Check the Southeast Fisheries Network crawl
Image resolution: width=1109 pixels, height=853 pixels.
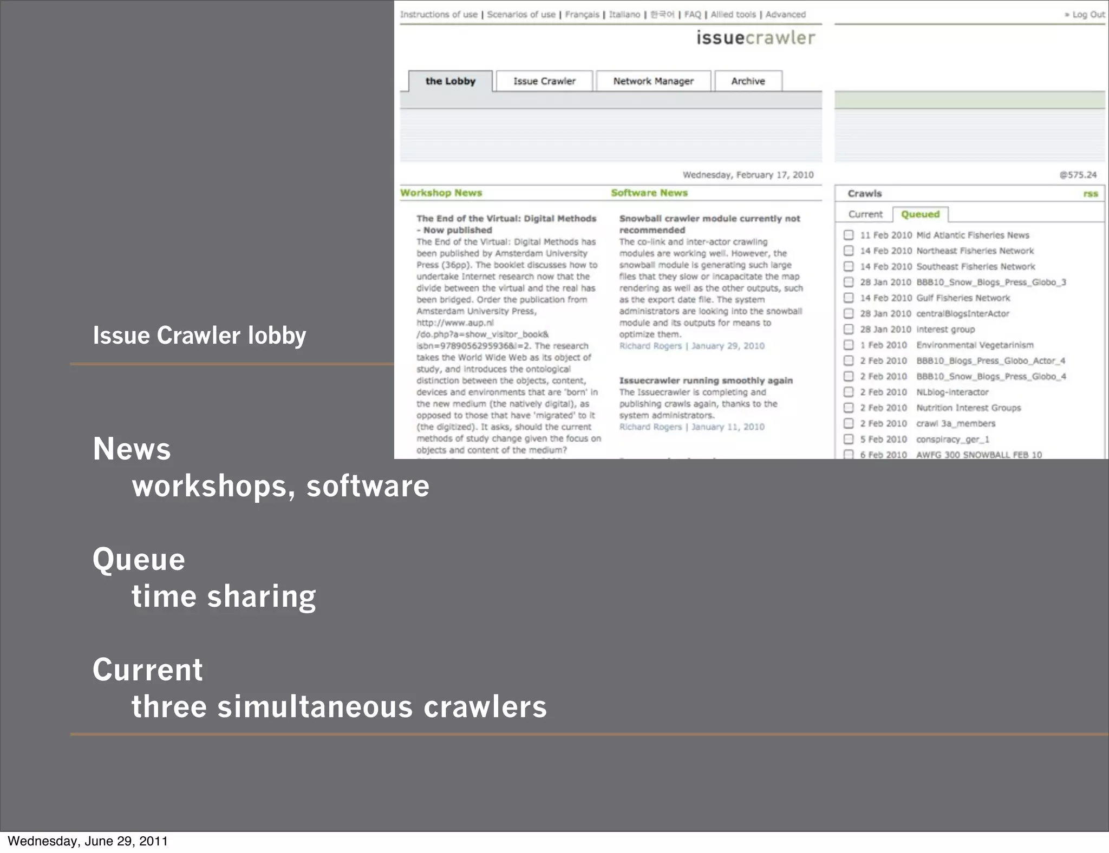849,266
